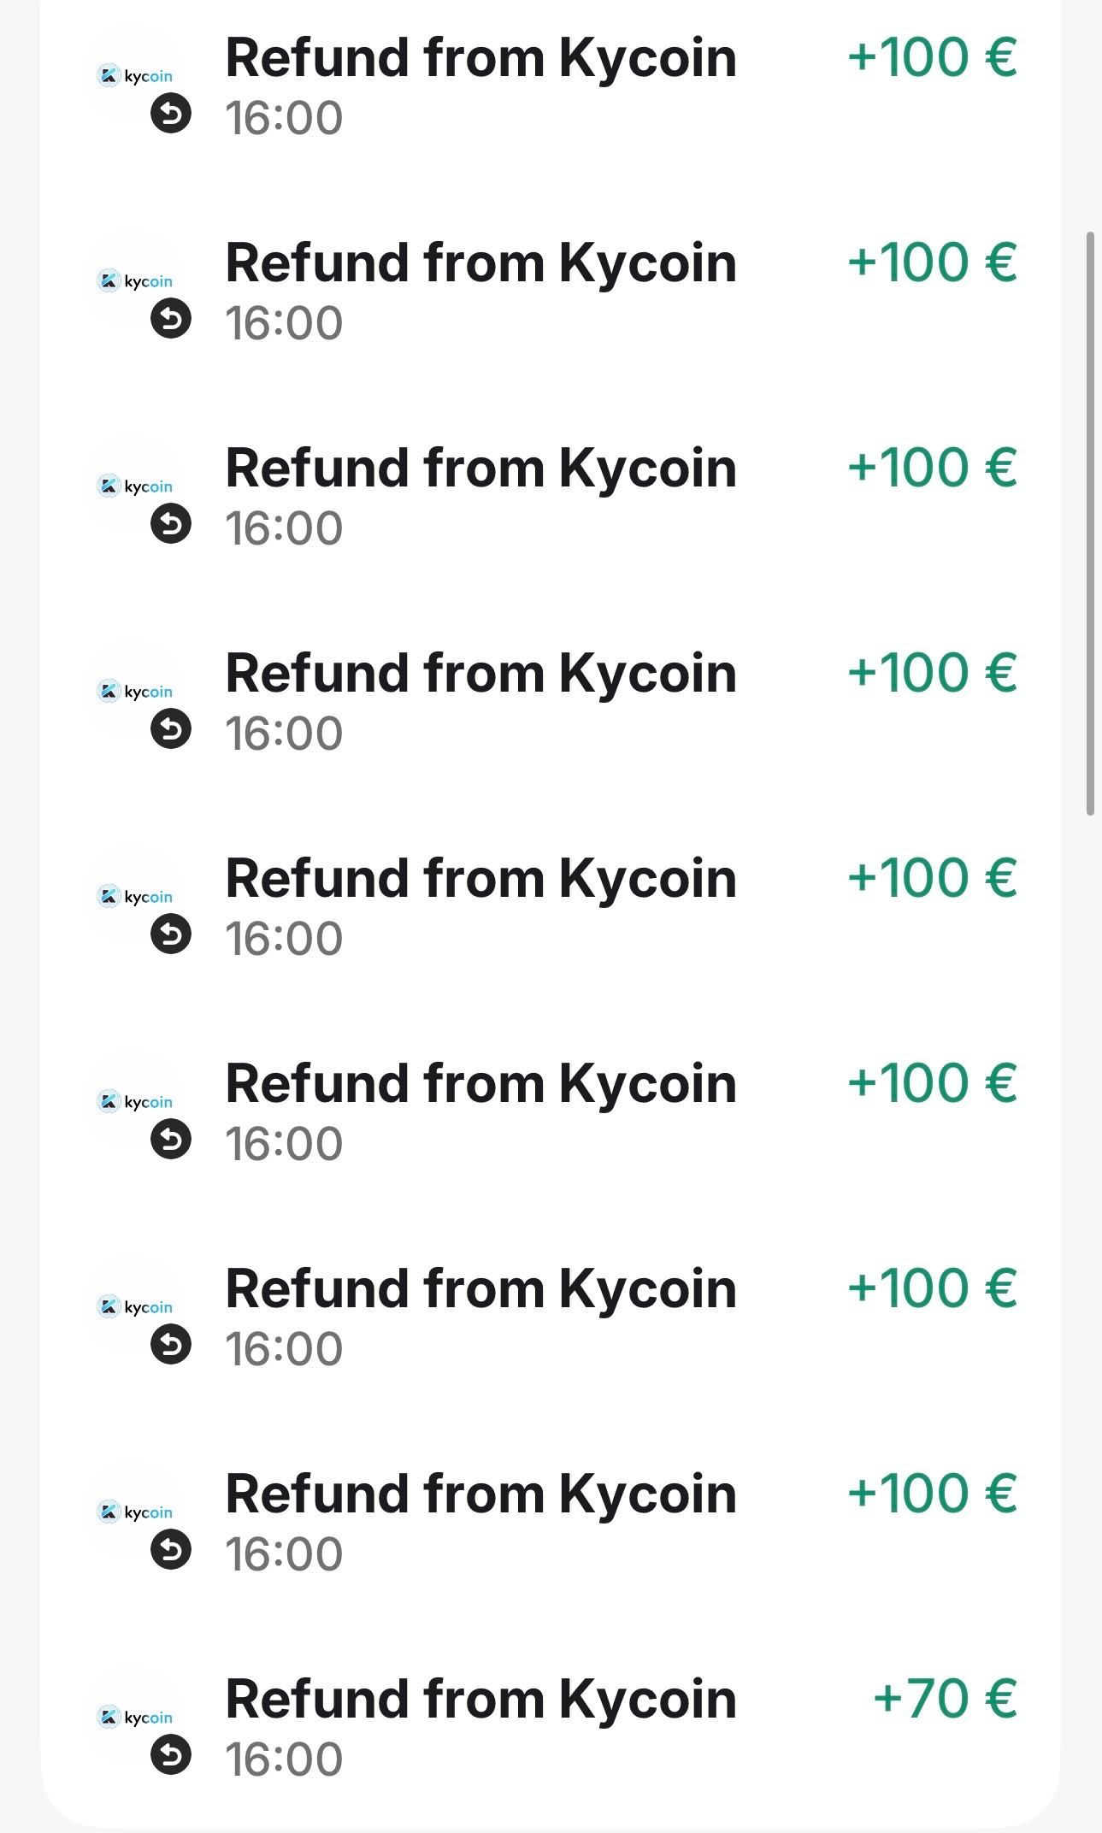The width and height of the screenshot is (1102, 1833).
Task: Open the Refund from Kycoin title for +70 €
Action: coord(480,1700)
